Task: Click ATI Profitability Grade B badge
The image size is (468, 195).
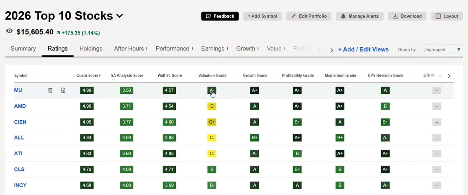Action: click(297, 154)
